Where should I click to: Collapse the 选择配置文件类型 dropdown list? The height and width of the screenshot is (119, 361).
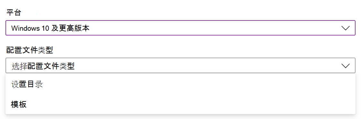click(180, 66)
